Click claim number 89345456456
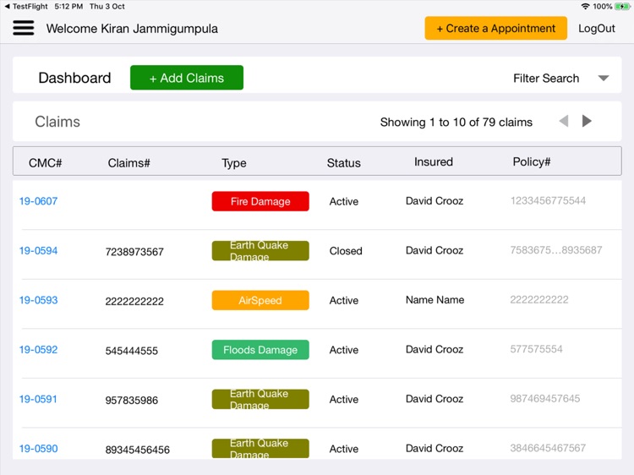The height and width of the screenshot is (475, 634). click(138, 450)
